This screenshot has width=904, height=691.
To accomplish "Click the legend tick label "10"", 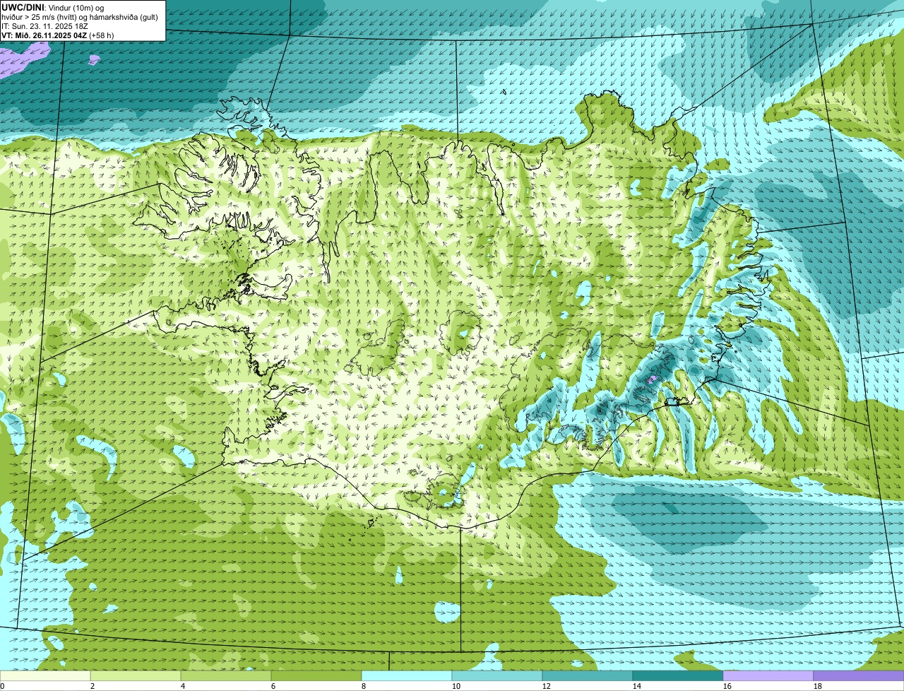I will tap(456, 686).
